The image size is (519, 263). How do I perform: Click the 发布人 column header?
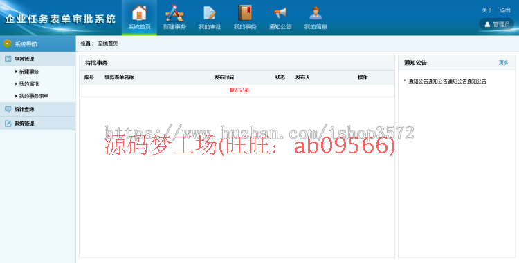pyautogui.click(x=302, y=77)
